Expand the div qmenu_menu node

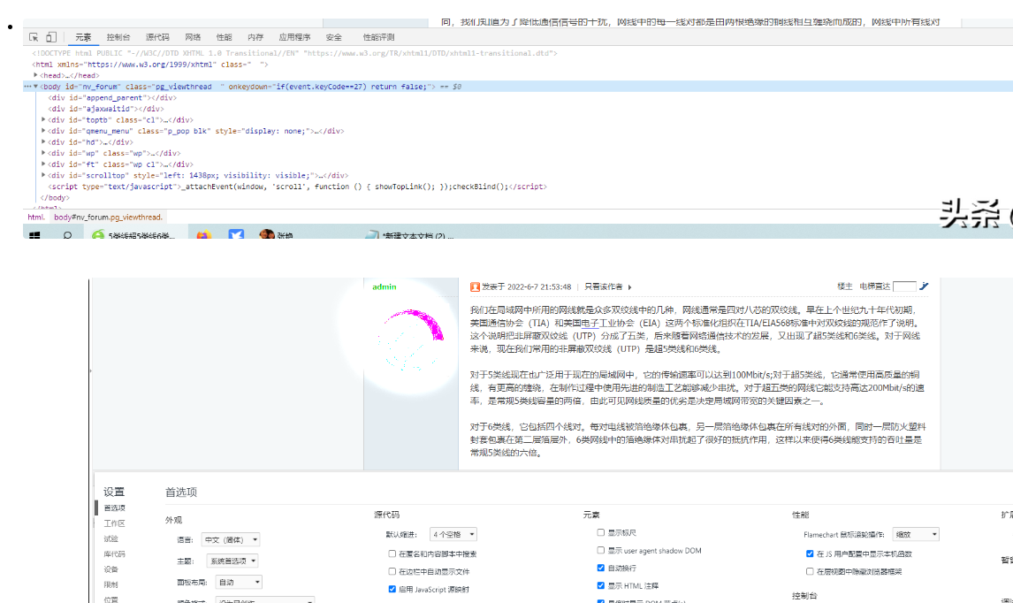pos(43,131)
